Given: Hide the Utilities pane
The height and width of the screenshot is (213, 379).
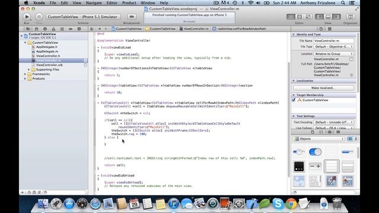Looking at the screenshot, I should click(x=336, y=17).
